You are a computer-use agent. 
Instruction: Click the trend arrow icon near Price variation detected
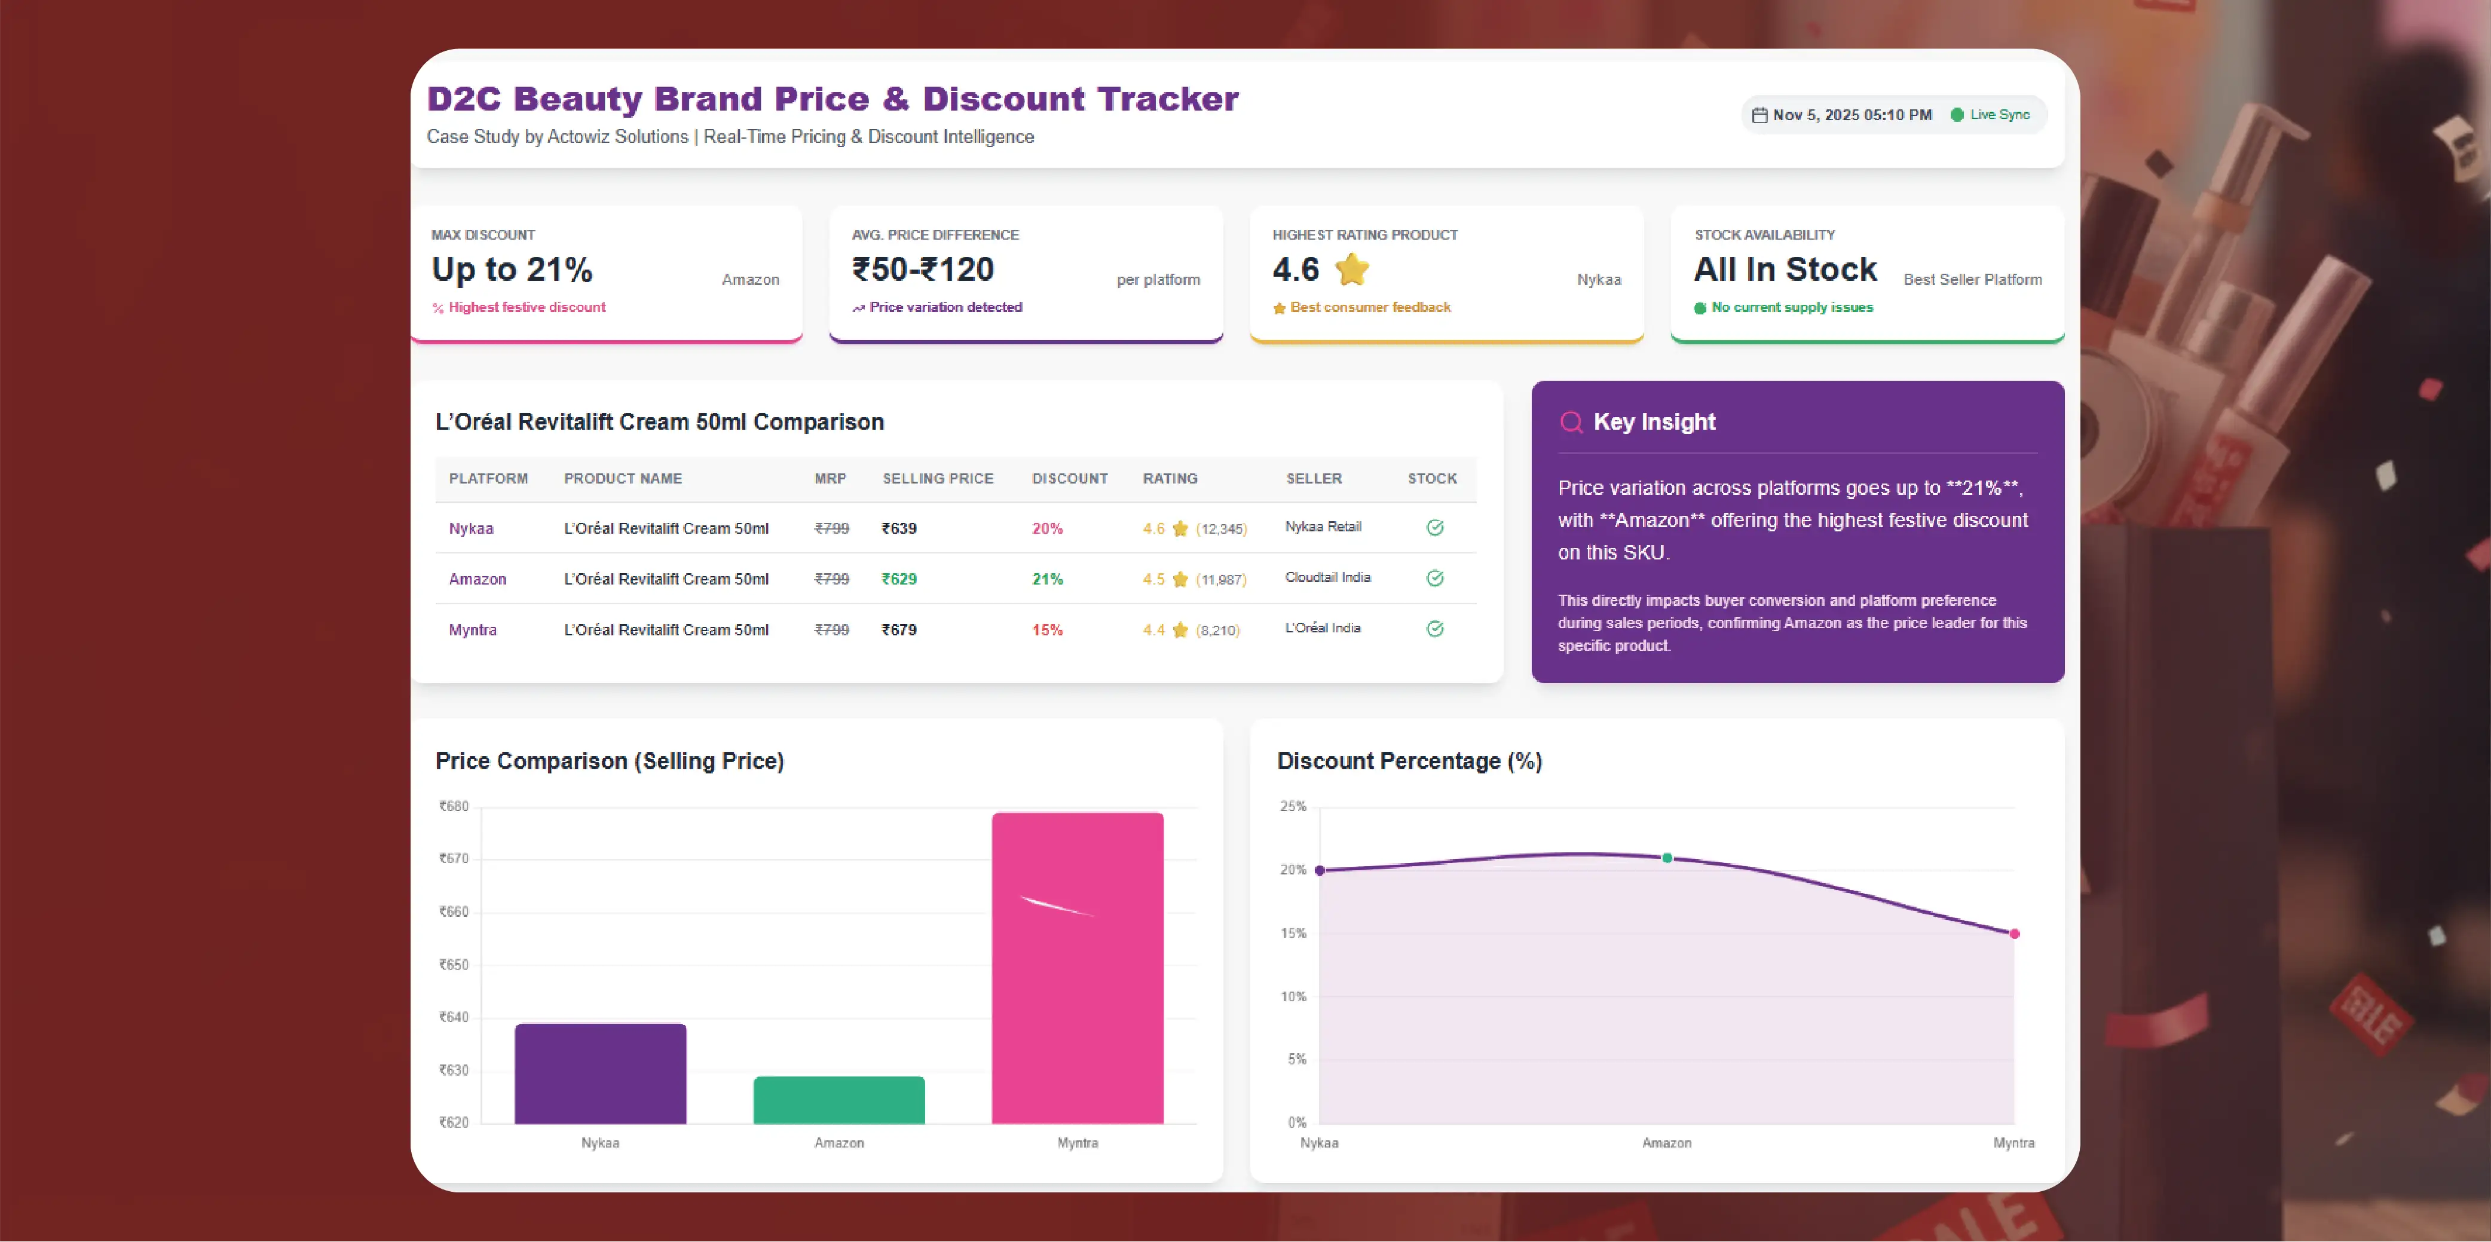click(858, 308)
